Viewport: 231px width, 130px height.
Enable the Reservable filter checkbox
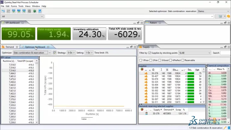[x=183, y=60]
